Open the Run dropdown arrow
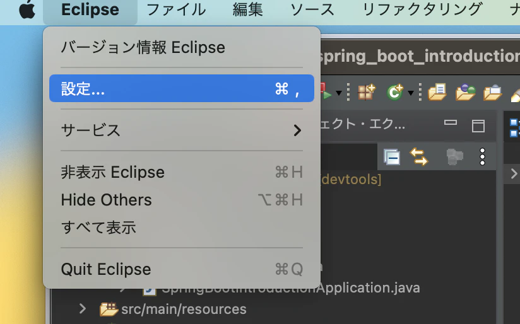The width and height of the screenshot is (520, 324). (x=339, y=93)
